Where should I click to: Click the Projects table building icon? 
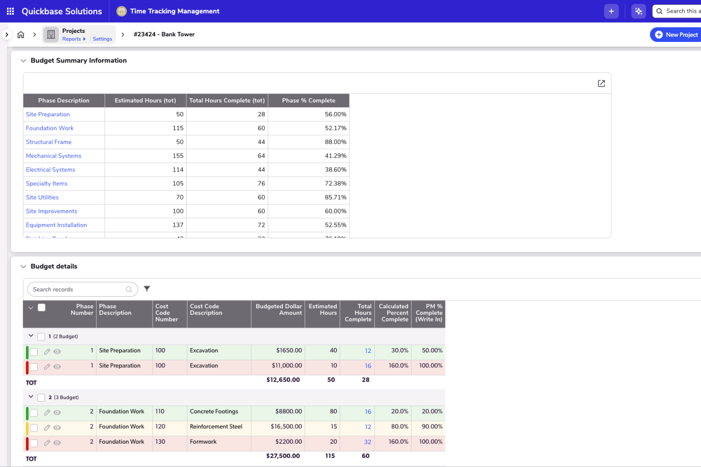point(51,34)
